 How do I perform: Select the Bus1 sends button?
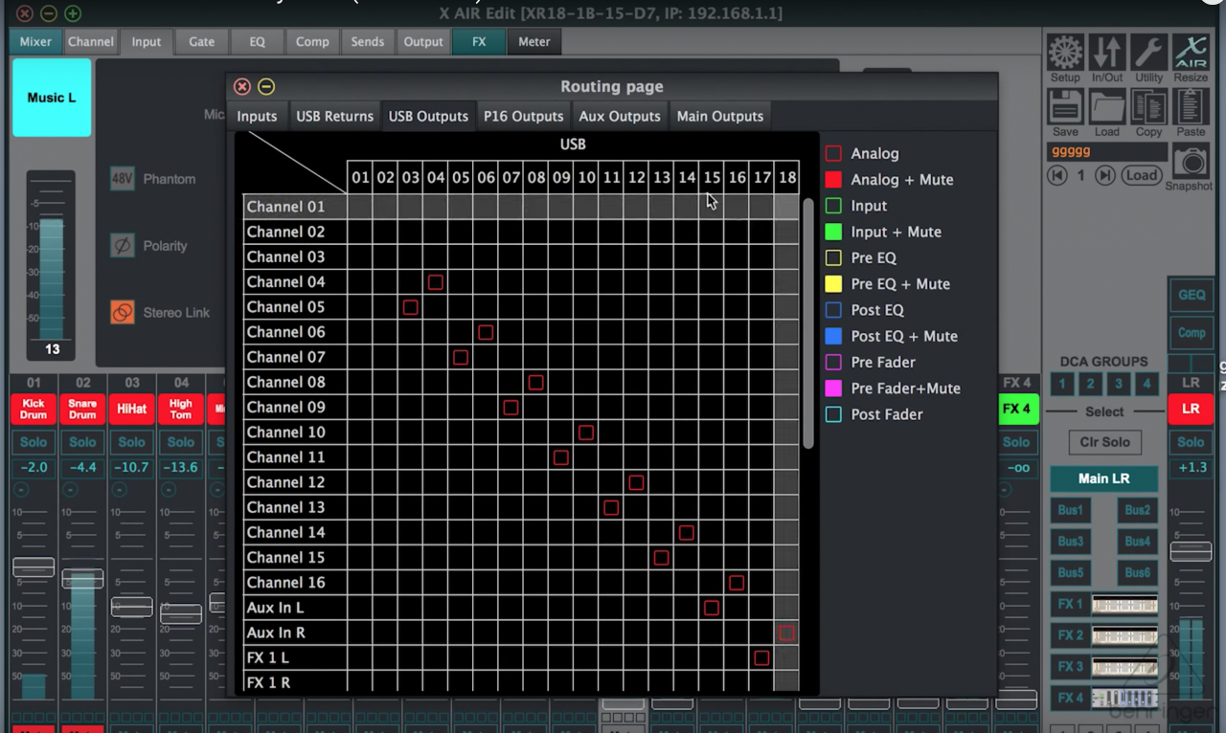pos(1070,510)
